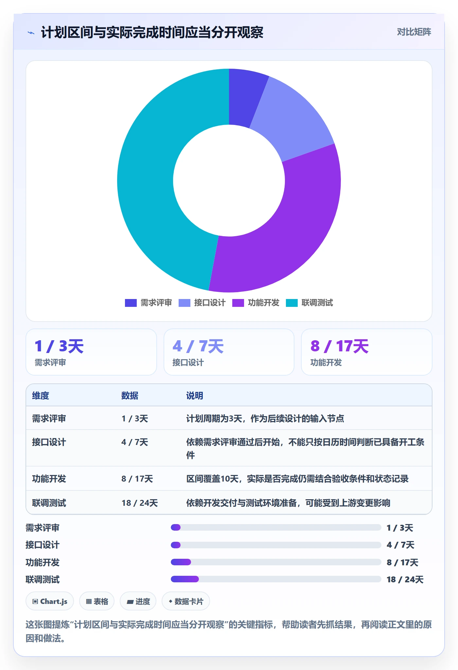Click table cell 4 / 7天
This screenshot has height=670, width=458.
135,442
